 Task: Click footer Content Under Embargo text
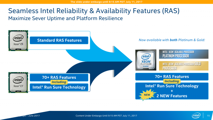tap(106, 116)
